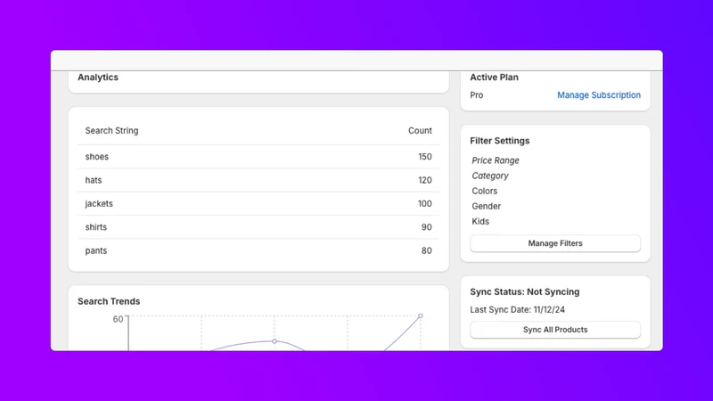Click the highest data point on trends chart
The height and width of the screenshot is (401, 713).
coord(420,315)
